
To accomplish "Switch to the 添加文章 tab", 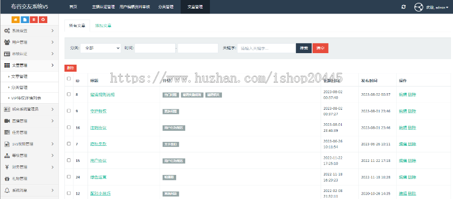I will [103, 26].
